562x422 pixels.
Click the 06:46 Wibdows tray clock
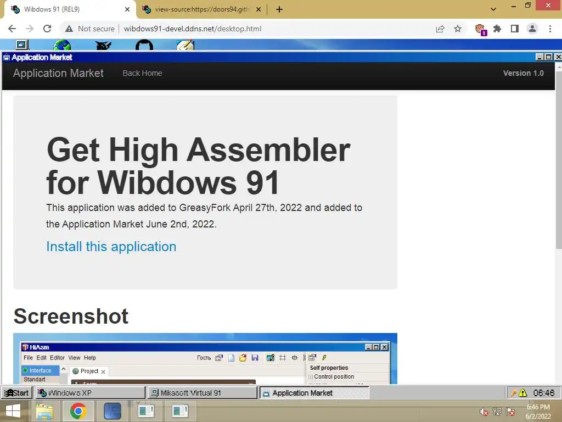point(544,393)
